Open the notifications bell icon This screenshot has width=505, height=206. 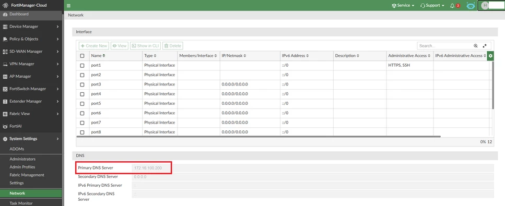(x=452, y=5)
